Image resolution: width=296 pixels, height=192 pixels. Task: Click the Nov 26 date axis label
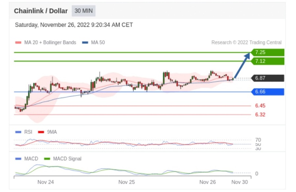tap(207, 182)
